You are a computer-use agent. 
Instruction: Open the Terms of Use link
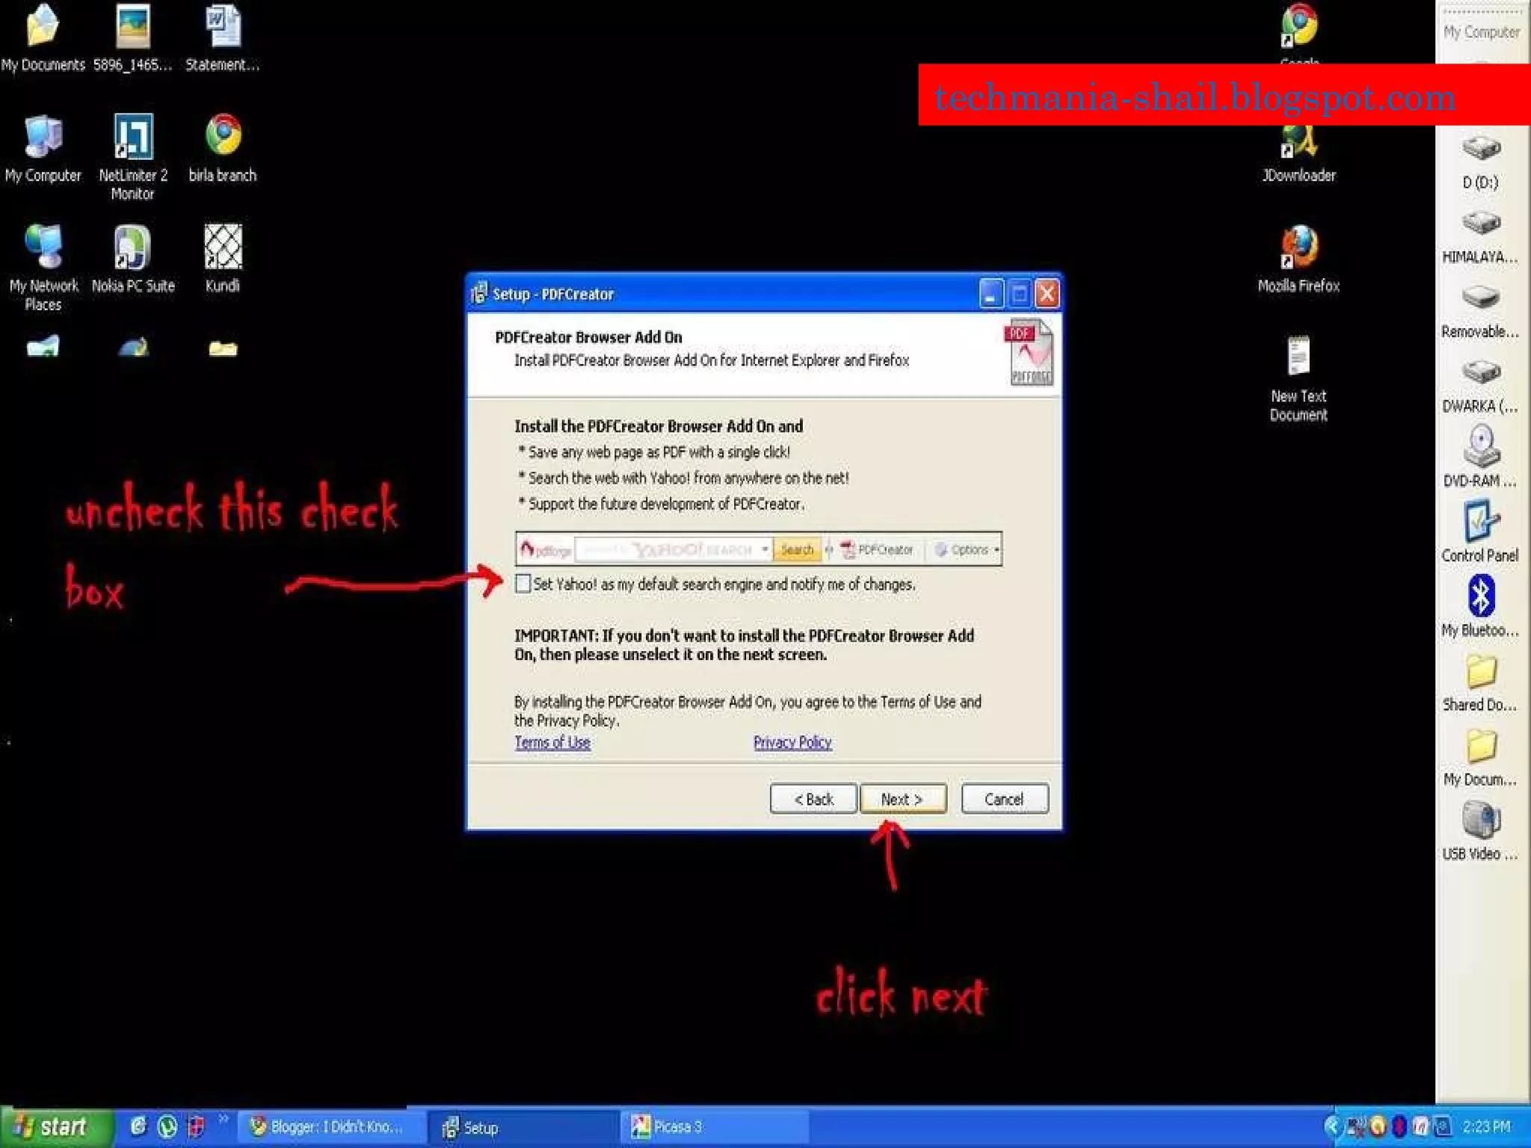click(552, 742)
